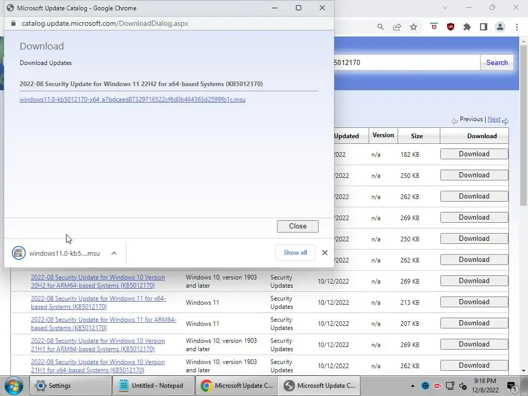Screen dimensions: 528x396
Task: Open Windows 11 for x64-based Systems update link
Action: [98, 302]
